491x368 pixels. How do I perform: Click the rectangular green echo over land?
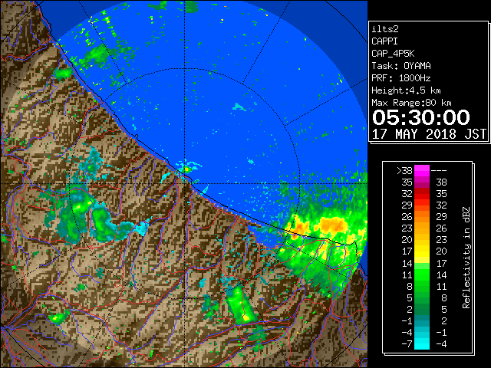239,305
